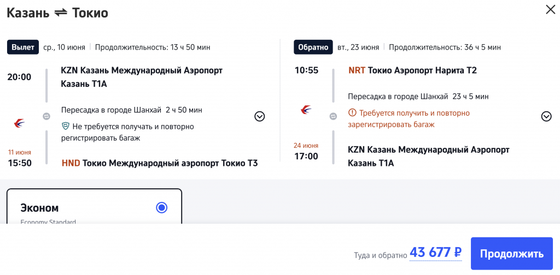This screenshot has height=275, width=560.
Task: Click the red baggage warning icon
Action: [352, 113]
